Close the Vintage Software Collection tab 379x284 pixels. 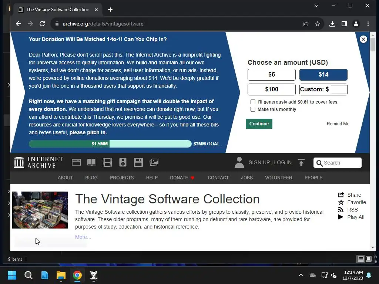[x=96, y=10]
